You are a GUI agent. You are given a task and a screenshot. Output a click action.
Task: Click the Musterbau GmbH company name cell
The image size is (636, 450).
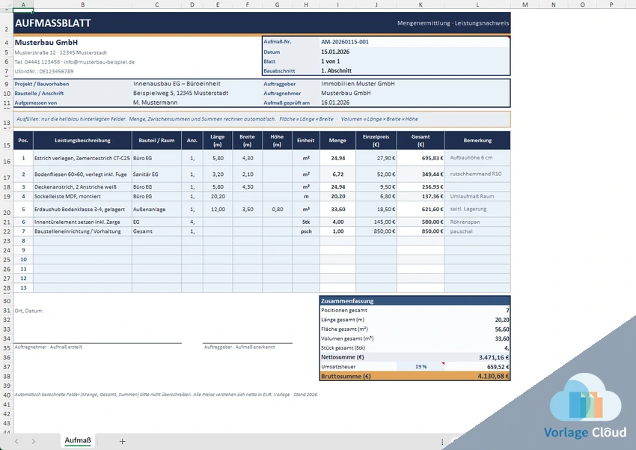(46, 42)
